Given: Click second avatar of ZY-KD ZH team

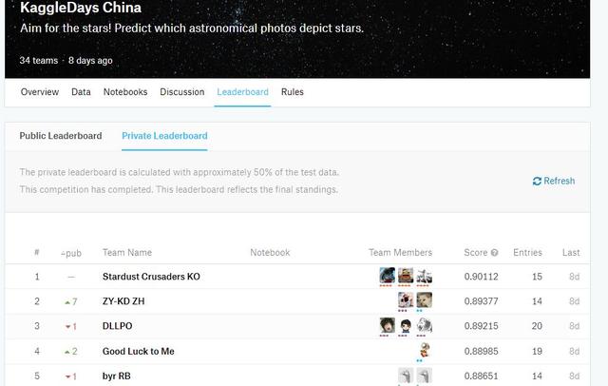Looking at the screenshot, I should (x=425, y=300).
